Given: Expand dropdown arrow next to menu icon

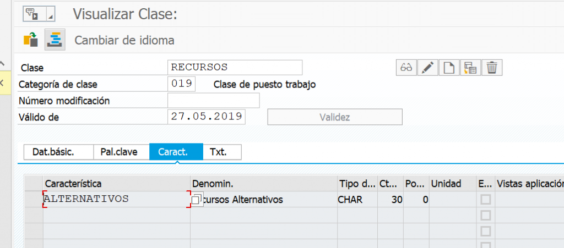Looking at the screenshot, I should pos(51,16).
